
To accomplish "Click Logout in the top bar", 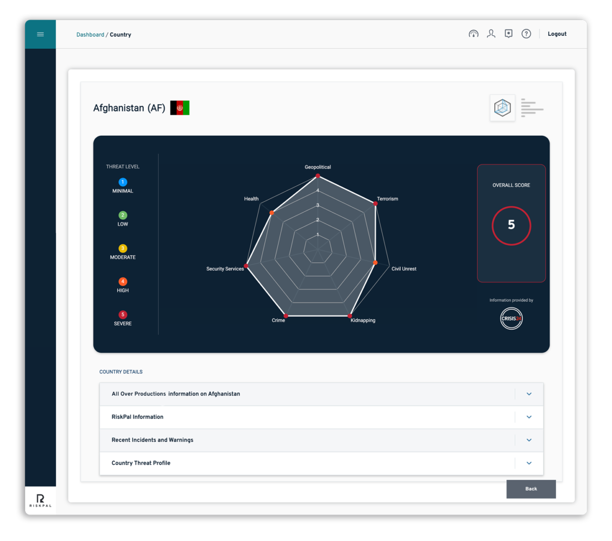I will [x=556, y=34].
